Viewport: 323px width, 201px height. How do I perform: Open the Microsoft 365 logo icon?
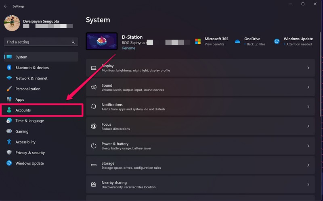click(198, 41)
